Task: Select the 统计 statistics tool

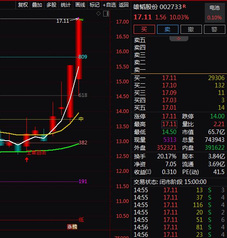Action: click(x=66, y=5)
